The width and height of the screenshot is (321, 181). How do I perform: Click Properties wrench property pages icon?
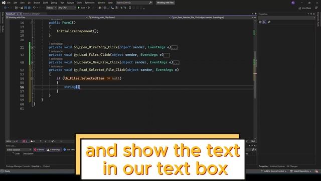coord(269,22)
